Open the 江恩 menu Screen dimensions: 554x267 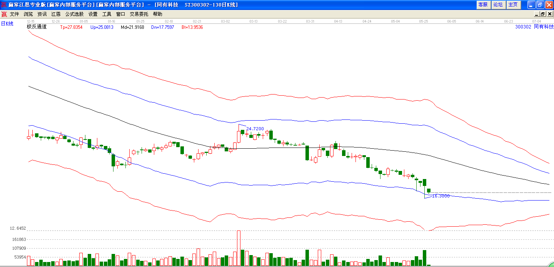click(x=56, y=14)
